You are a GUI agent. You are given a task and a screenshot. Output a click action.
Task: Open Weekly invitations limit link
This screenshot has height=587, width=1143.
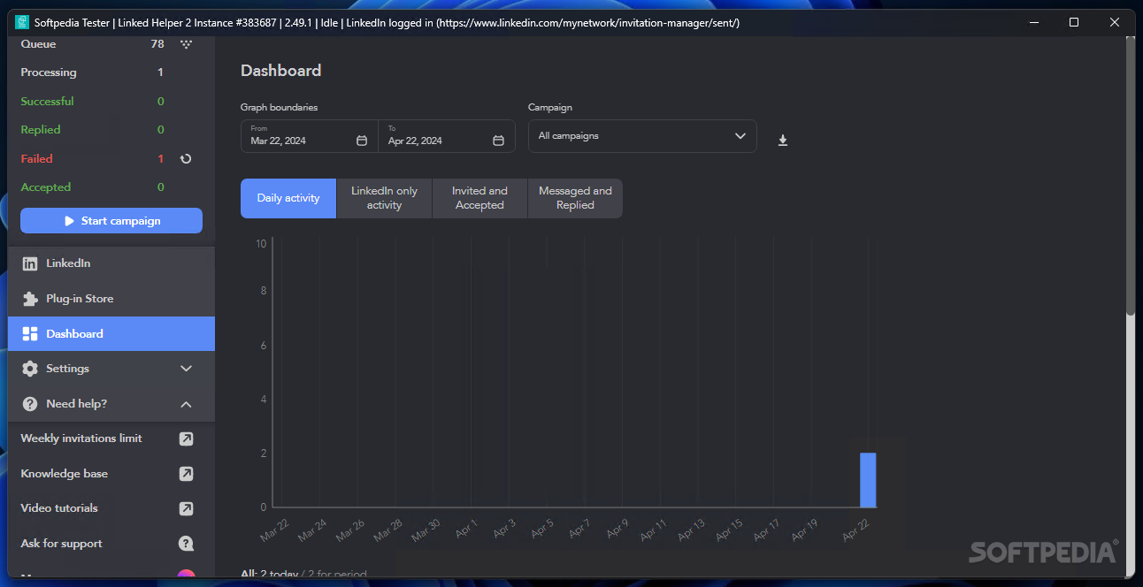click(81, 438)
